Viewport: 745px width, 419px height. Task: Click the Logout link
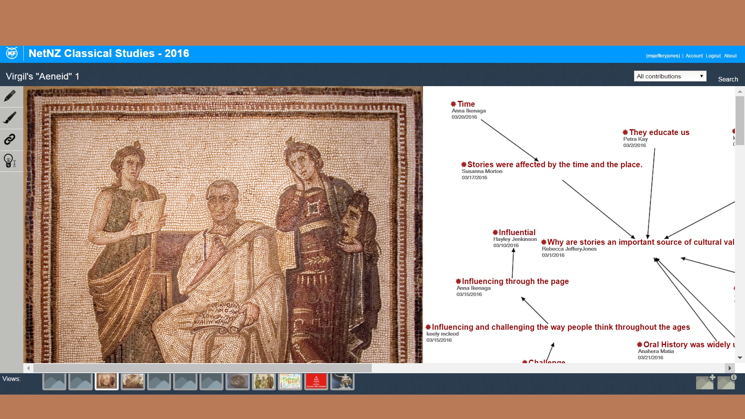tap(713, 56)
